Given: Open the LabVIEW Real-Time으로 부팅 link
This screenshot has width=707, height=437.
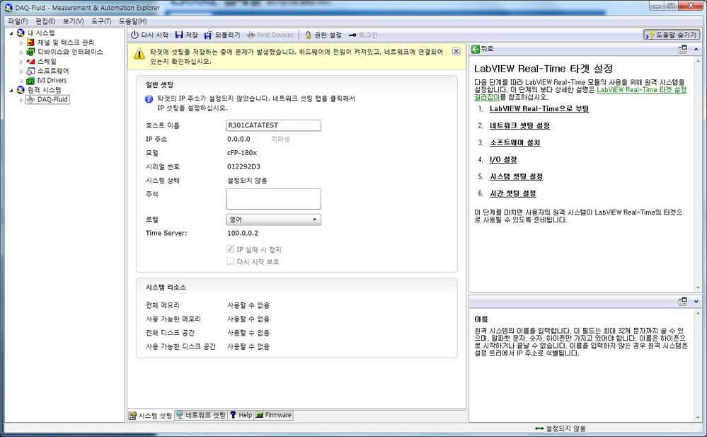Looking at the screenshot, I should [x=539, y=109].
